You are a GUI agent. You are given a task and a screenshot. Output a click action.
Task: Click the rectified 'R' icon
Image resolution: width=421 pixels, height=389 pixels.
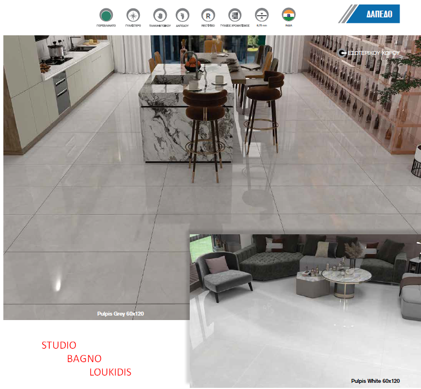click(209, 15)
